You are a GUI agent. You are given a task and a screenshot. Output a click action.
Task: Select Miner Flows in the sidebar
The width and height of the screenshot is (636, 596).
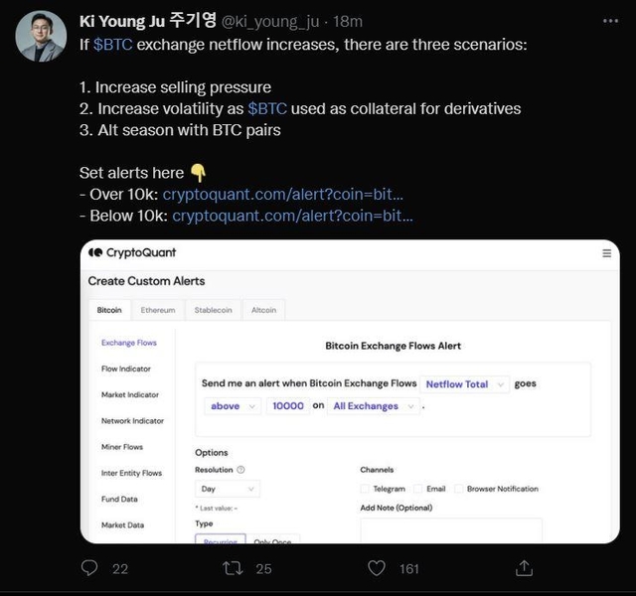pos(122,447)
